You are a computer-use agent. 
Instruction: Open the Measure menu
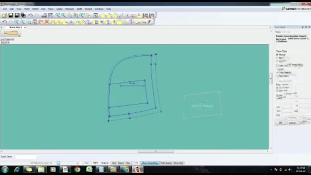coord(70,9)
